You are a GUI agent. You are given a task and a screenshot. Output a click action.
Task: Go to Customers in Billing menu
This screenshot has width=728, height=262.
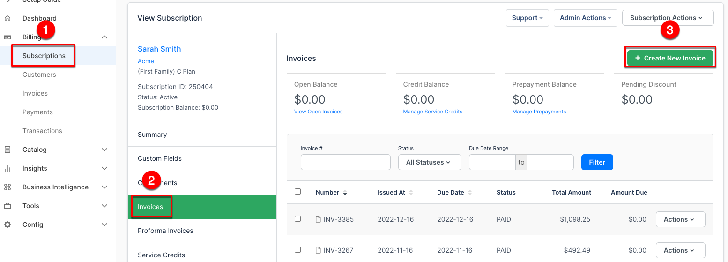coord(39,75)
